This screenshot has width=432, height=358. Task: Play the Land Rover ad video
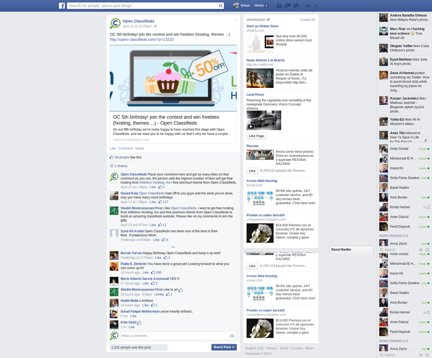coord(251,127)
